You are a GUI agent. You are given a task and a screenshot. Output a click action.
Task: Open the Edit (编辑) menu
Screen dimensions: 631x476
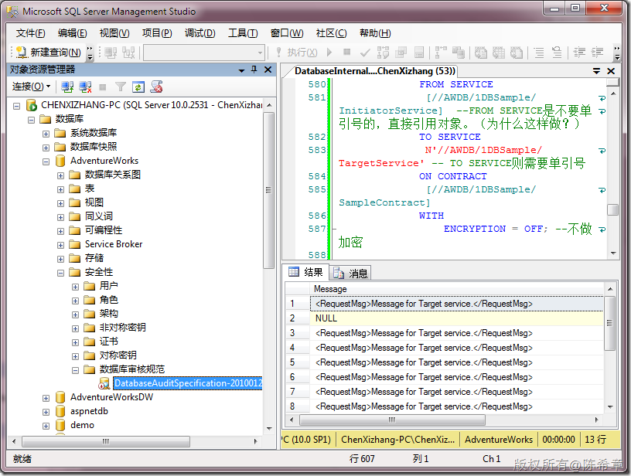[x=73, y=33]
